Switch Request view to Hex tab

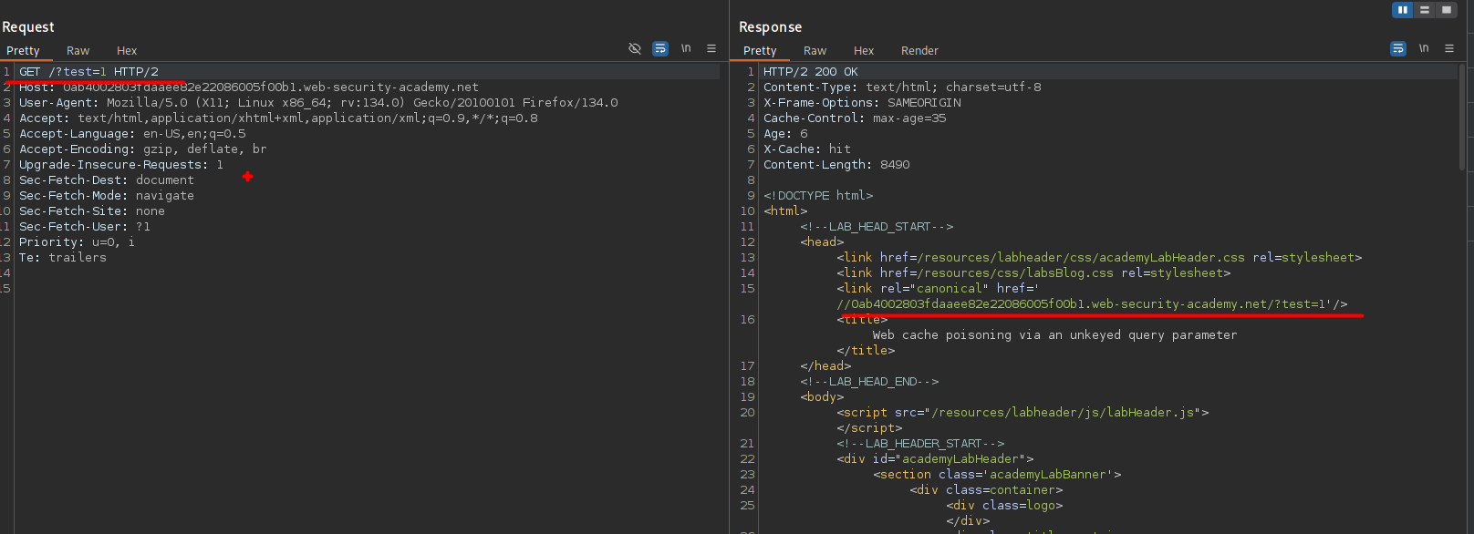[x=127, y=51]
